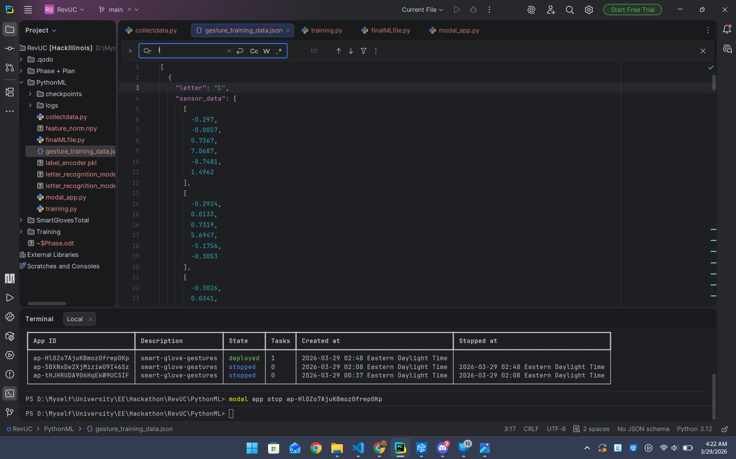
Task: Expand the checkpoints folder
Action: point(30,94)
